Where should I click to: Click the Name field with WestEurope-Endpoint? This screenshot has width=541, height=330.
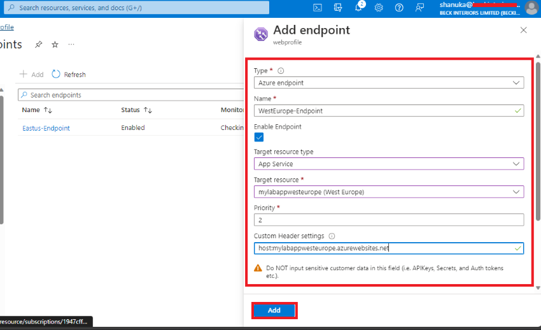[x=389, y=111]
